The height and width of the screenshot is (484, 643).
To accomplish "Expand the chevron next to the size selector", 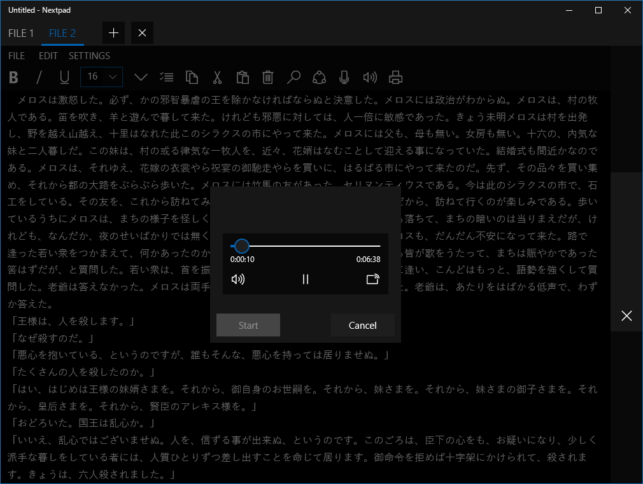I will [141, 77].
